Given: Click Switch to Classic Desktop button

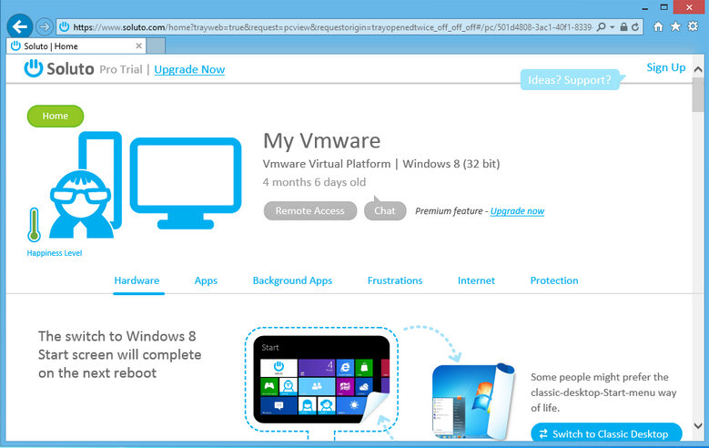Looking at the screenshot, I should pyautogui.click(x=606, y=433).
